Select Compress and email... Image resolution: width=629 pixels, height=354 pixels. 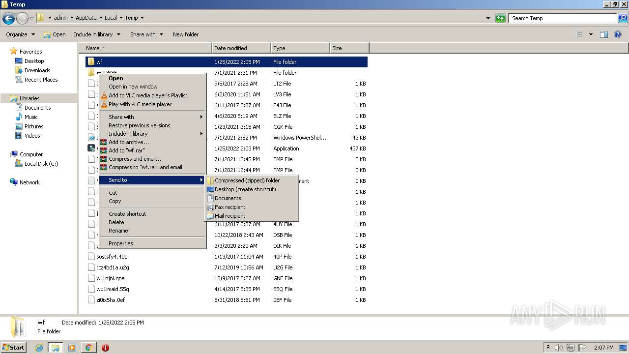tap(135, 159)
